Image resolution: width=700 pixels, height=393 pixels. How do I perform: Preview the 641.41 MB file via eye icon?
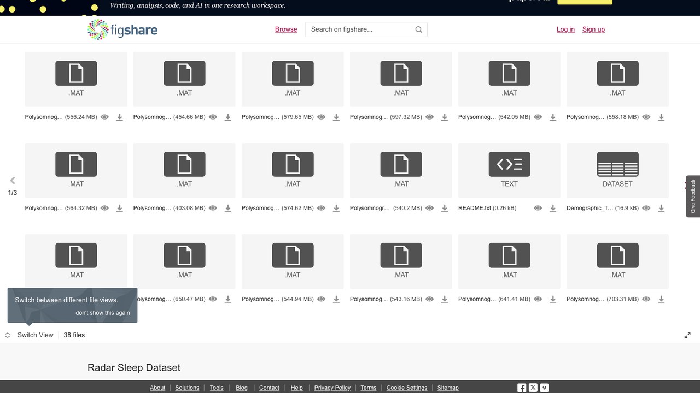coord(538,299)
